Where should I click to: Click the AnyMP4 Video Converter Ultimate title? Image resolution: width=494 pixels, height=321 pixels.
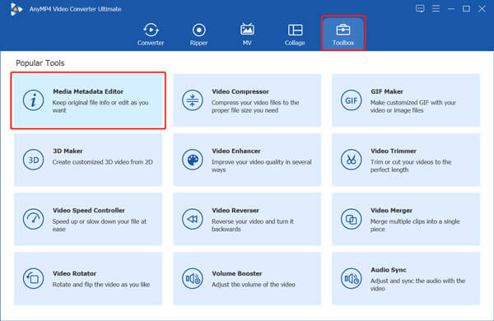(x=75, y=9)
